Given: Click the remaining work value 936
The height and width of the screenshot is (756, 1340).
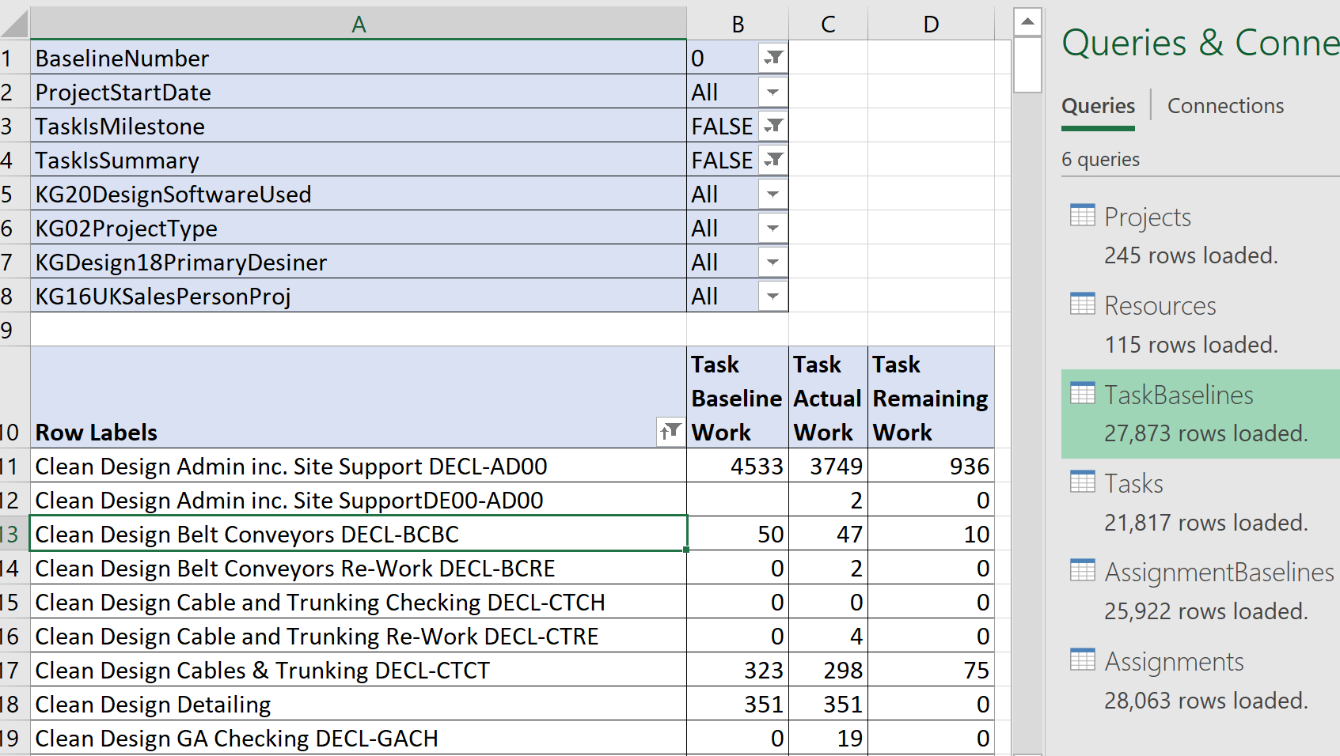Looking at the screenshot, I should 931,466.
